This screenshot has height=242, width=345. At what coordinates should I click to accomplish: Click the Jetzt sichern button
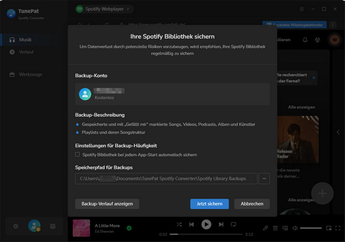[209, 204]
